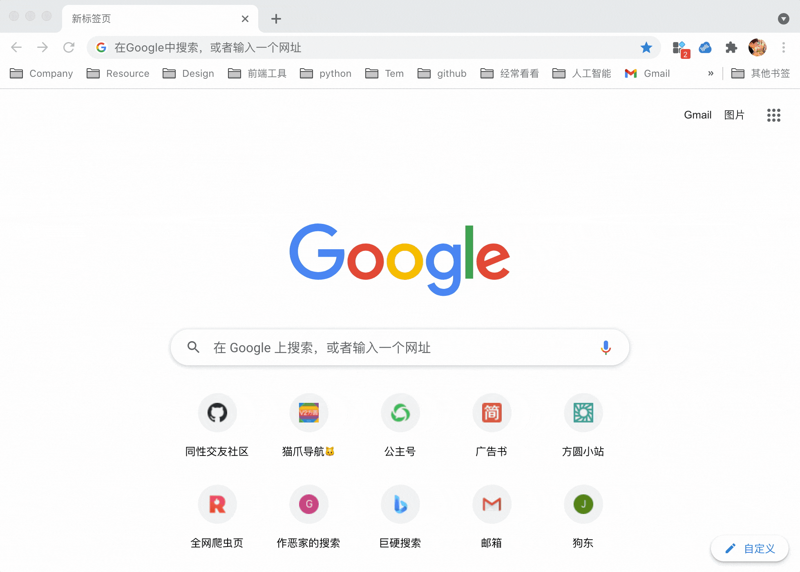Expand the hidden bookmarks with the chevron
The image size is (800, 572).
pyautogui.click(x=711, y=74)
